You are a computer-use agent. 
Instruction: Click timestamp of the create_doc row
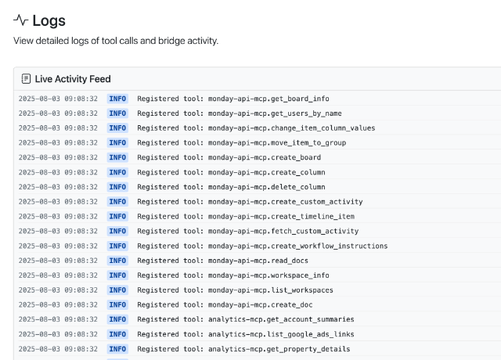point(58,304)
